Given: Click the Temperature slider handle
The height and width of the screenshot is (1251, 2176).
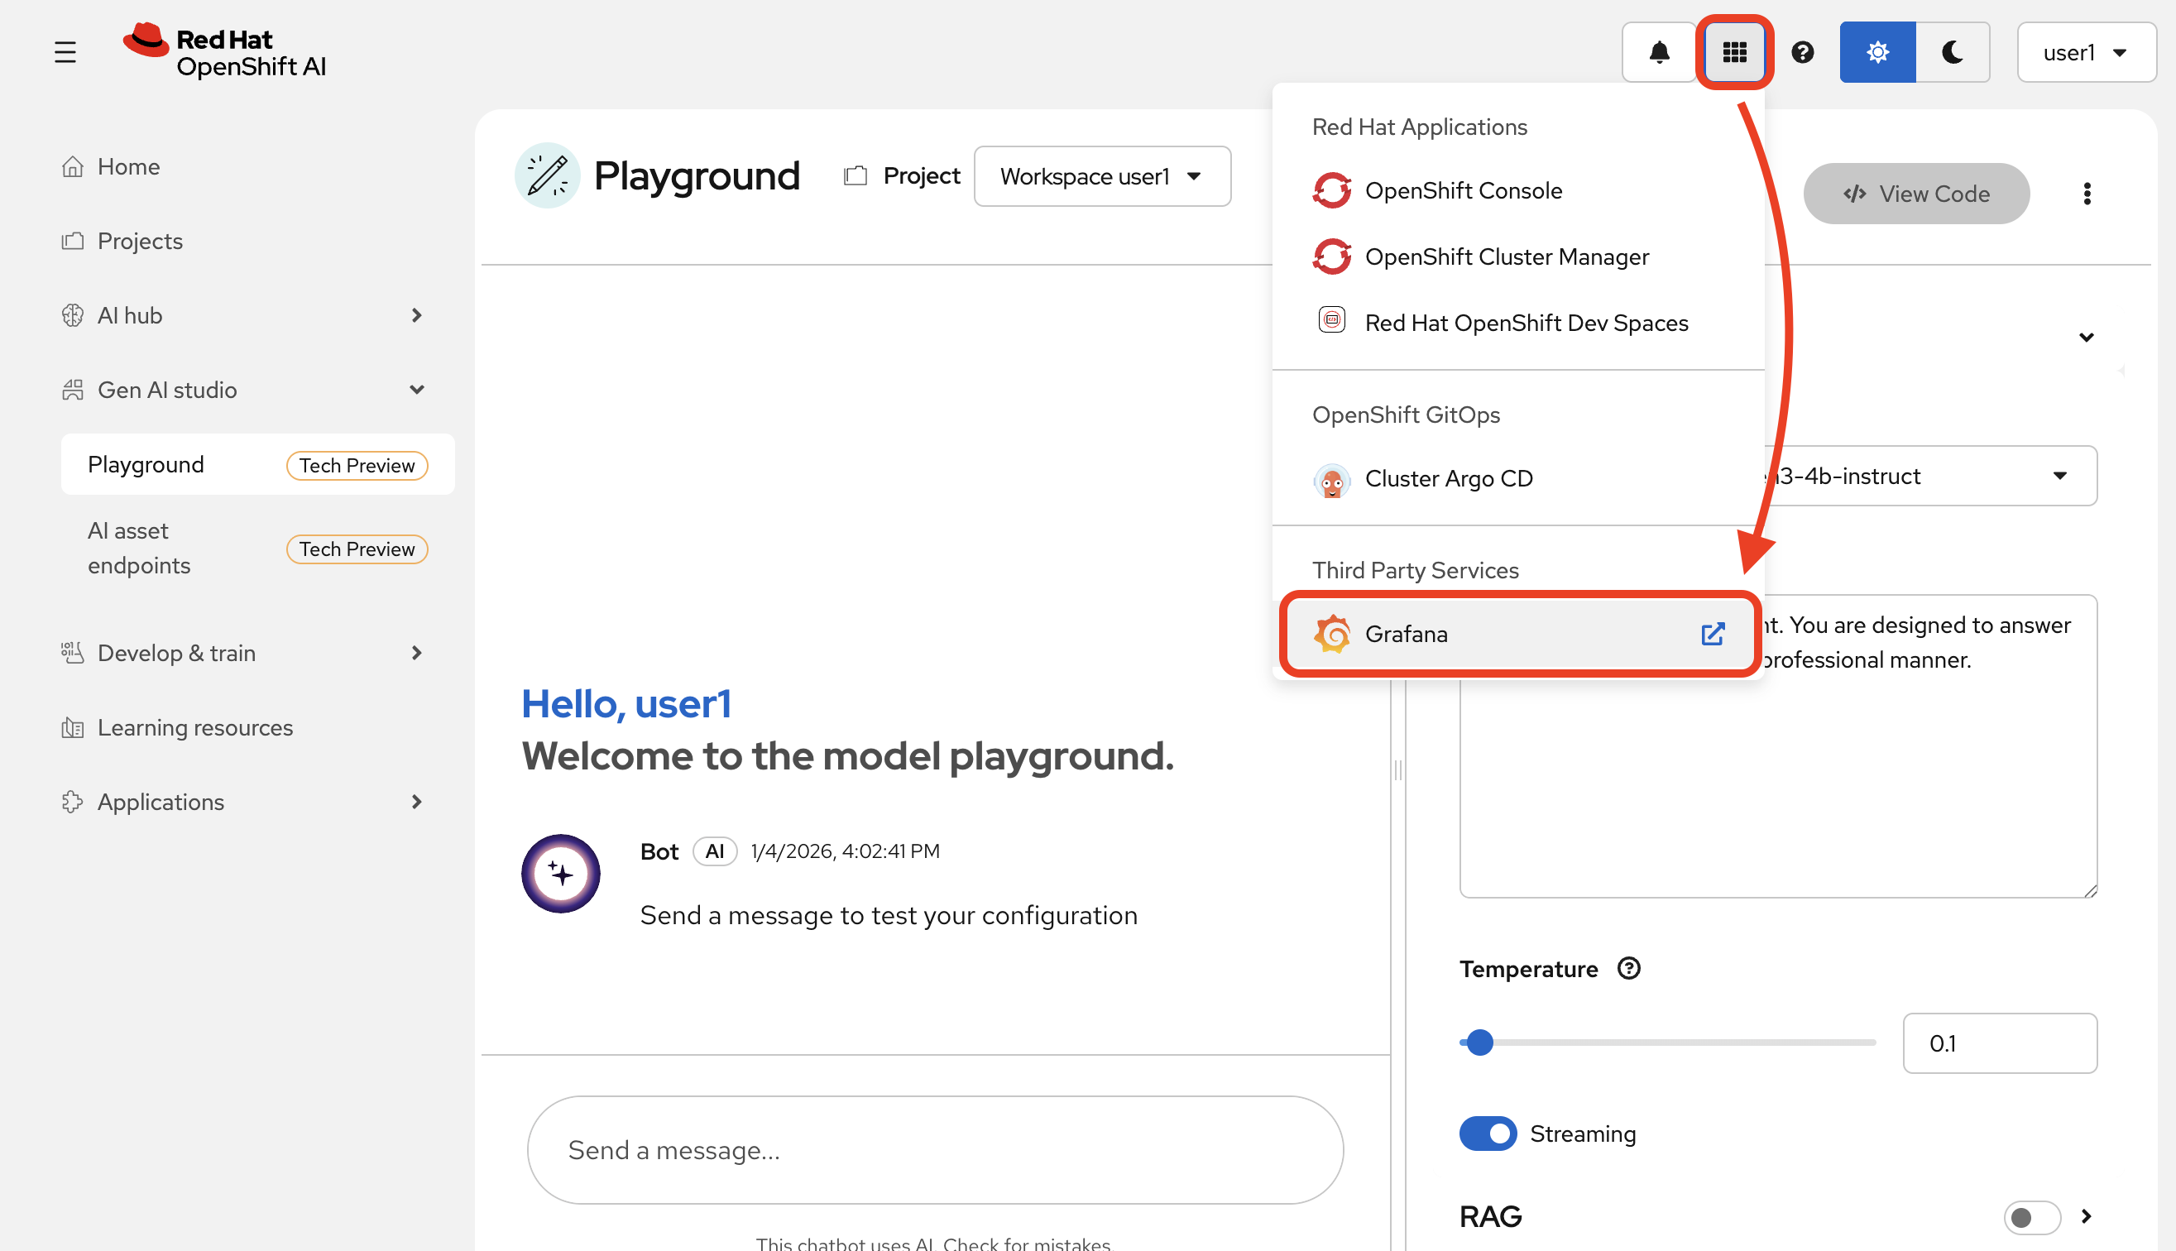Looking at the screenshot, I should point(1479,1042).
